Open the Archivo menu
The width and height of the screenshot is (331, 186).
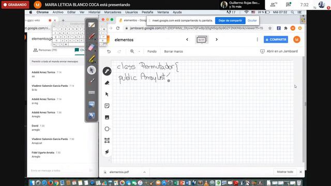[x=58, y=12]
